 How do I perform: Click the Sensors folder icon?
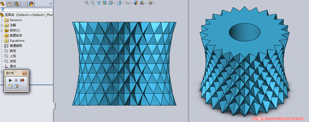tap(6, 20)
